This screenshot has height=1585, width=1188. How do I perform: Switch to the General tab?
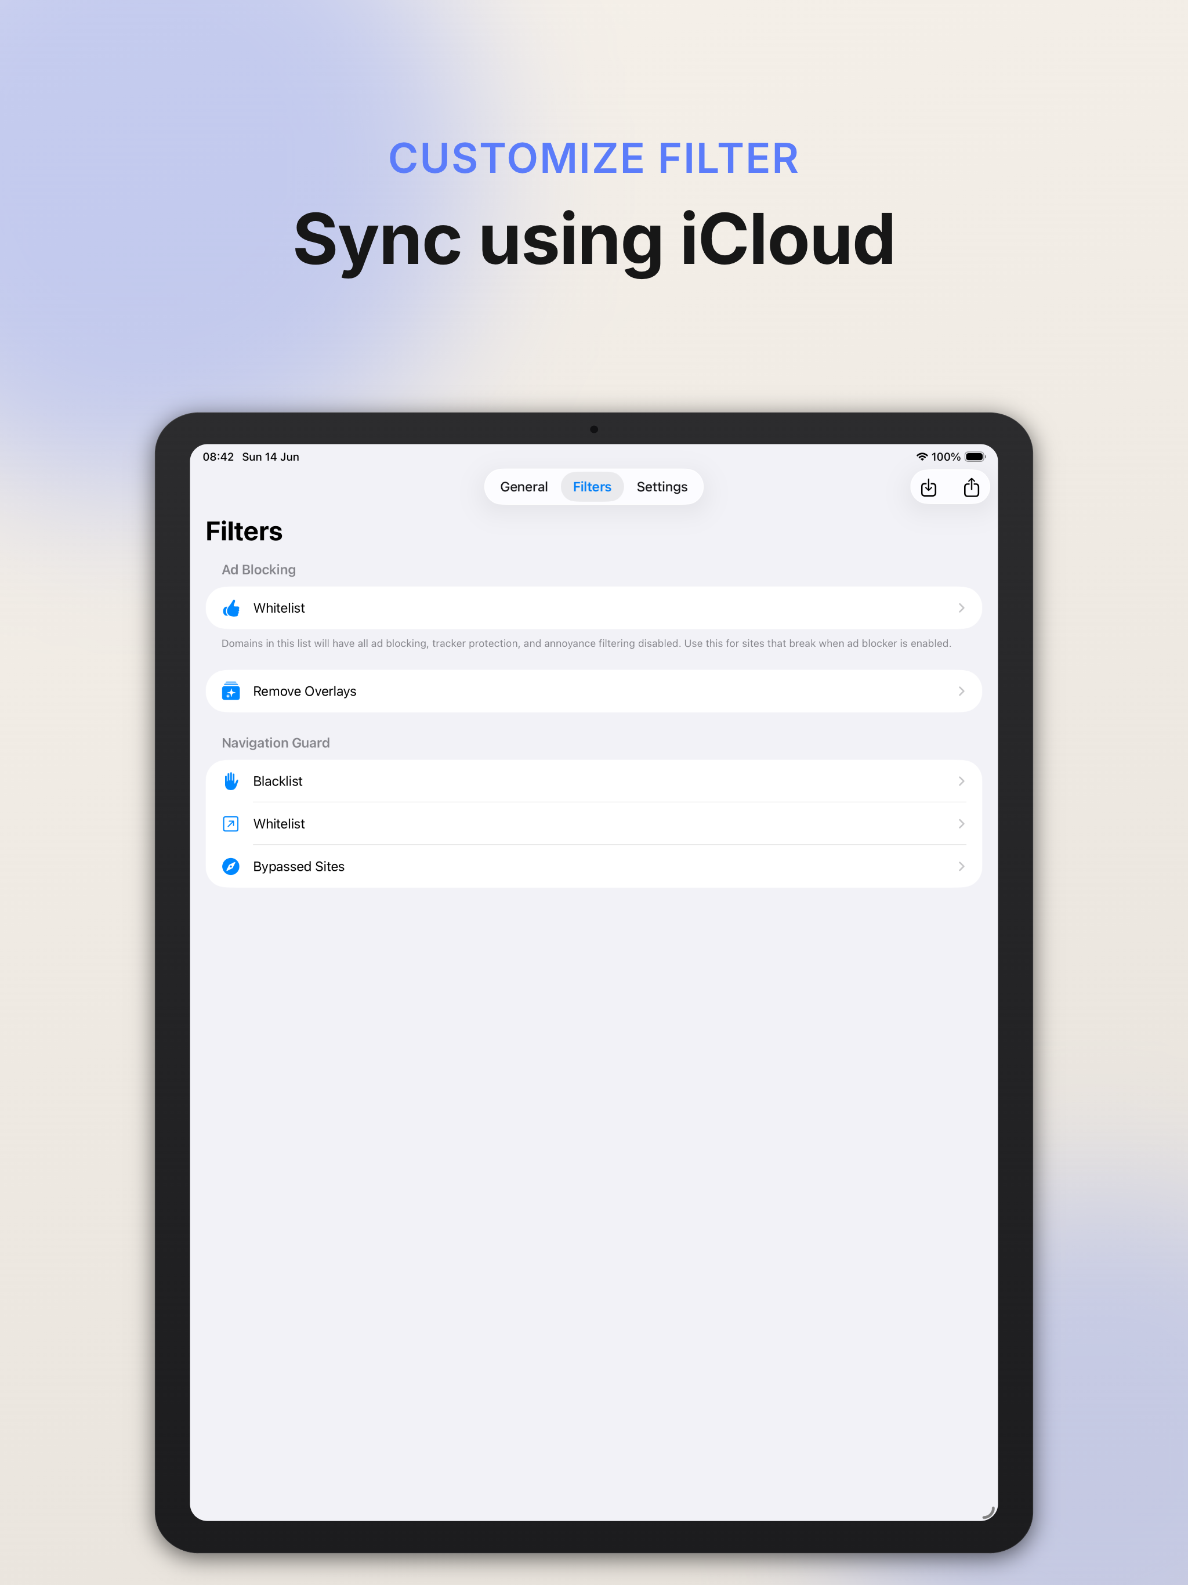click(524, 487)
